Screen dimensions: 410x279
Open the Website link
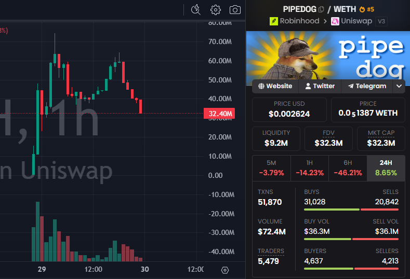click(275, 86)
